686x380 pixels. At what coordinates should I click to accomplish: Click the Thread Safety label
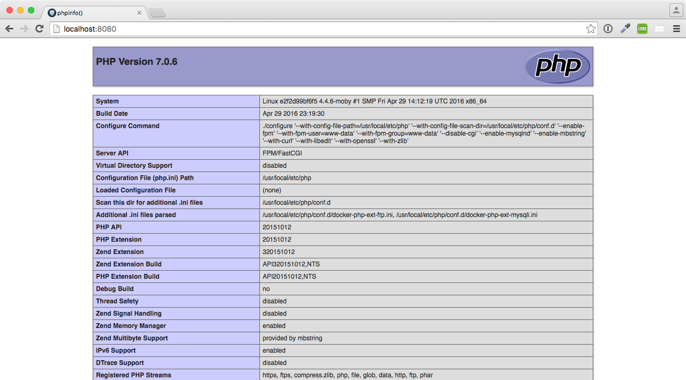[x=117, y=301]
